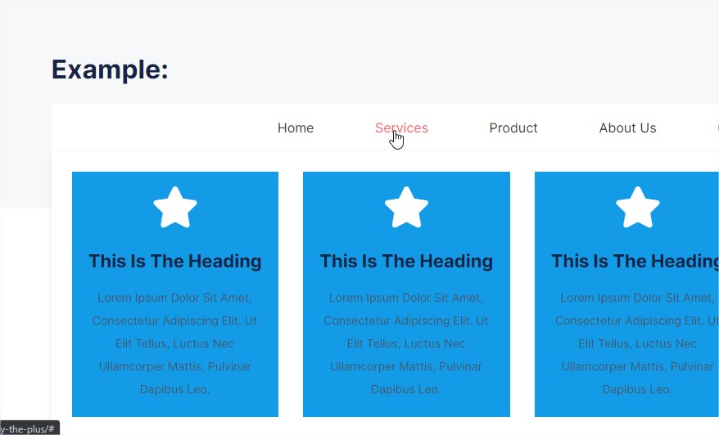Open the Home menu item
Image resolution: width=719 pixels, height=435 pixels.
(x=296, y=128)
